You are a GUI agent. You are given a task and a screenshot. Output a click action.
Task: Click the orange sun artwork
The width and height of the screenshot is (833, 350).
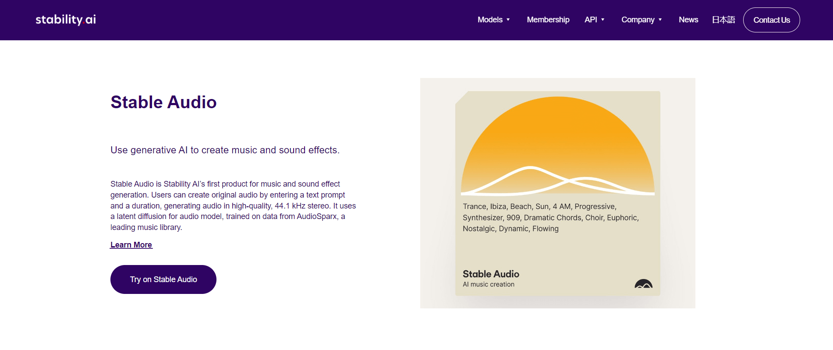557,140
